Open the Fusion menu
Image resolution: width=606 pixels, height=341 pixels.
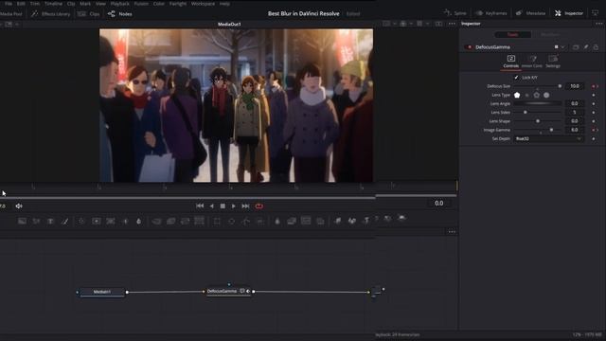[x=141, y=4]
